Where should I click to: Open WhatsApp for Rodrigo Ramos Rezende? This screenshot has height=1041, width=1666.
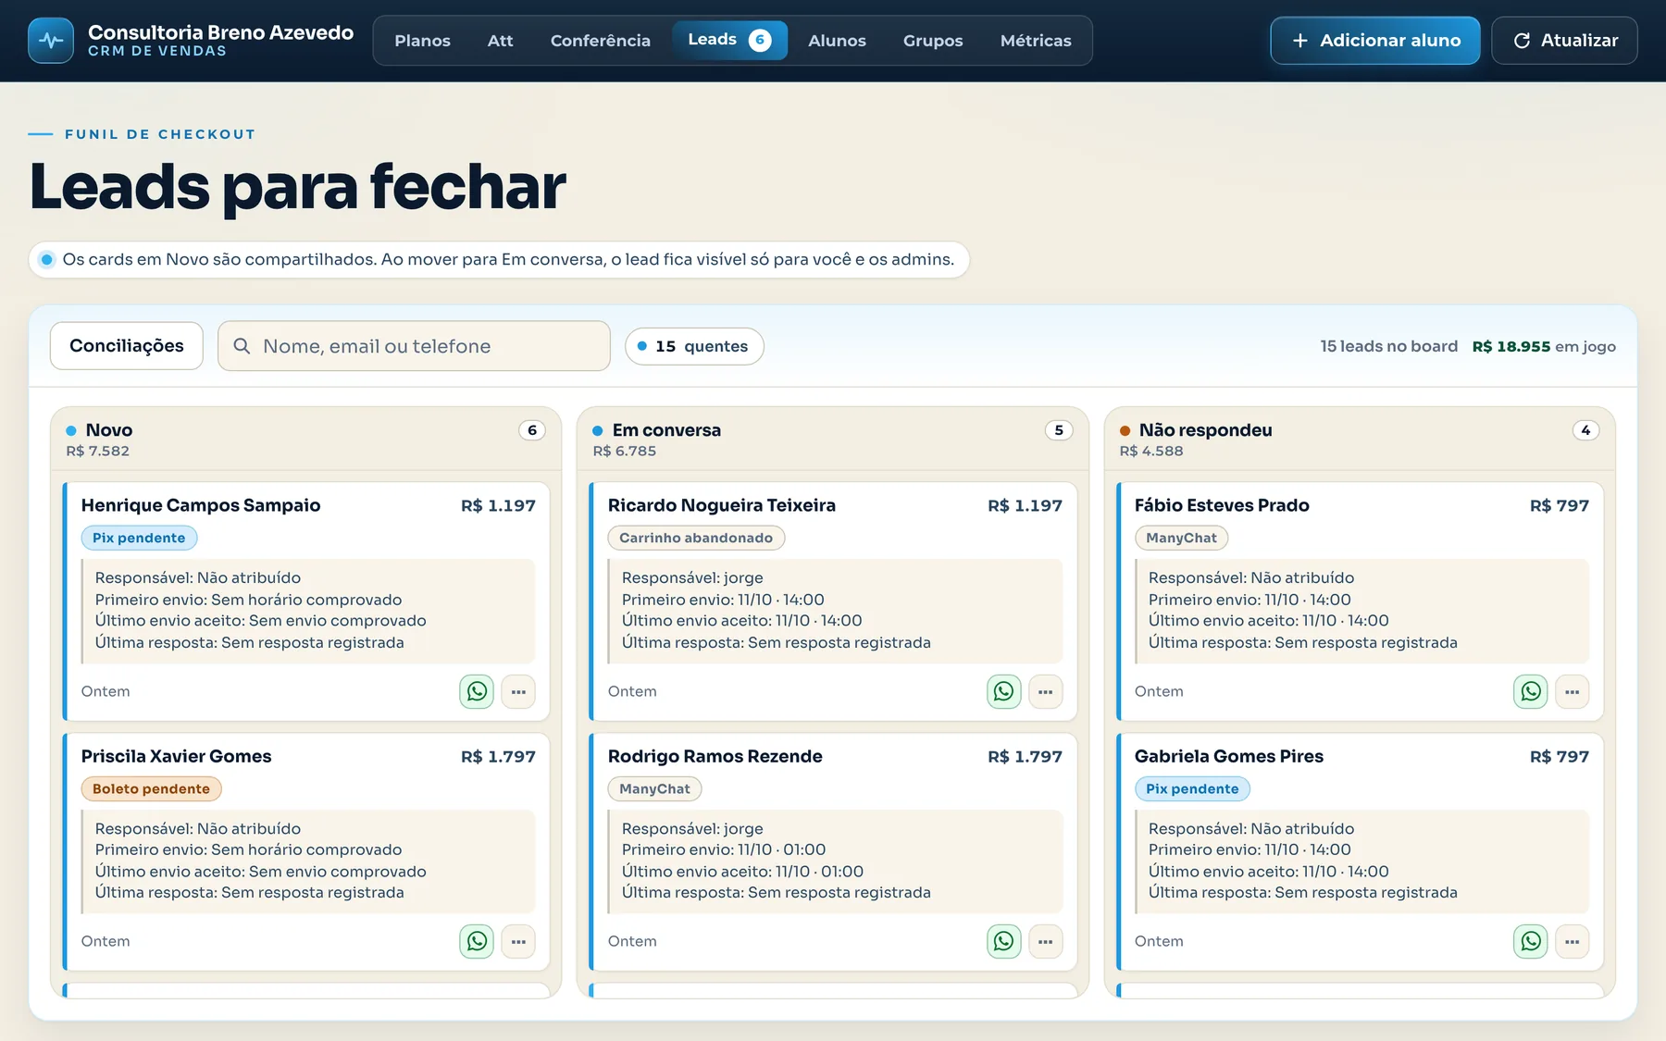1003,941
